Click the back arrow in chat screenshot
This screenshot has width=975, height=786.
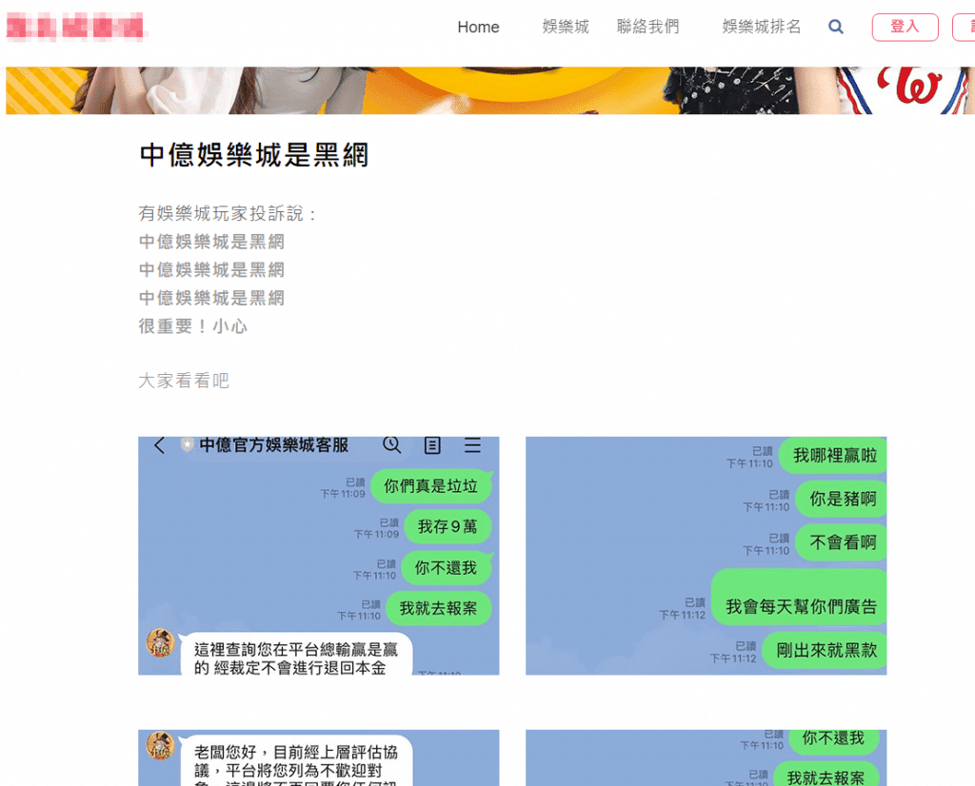[x=159, y=445]
